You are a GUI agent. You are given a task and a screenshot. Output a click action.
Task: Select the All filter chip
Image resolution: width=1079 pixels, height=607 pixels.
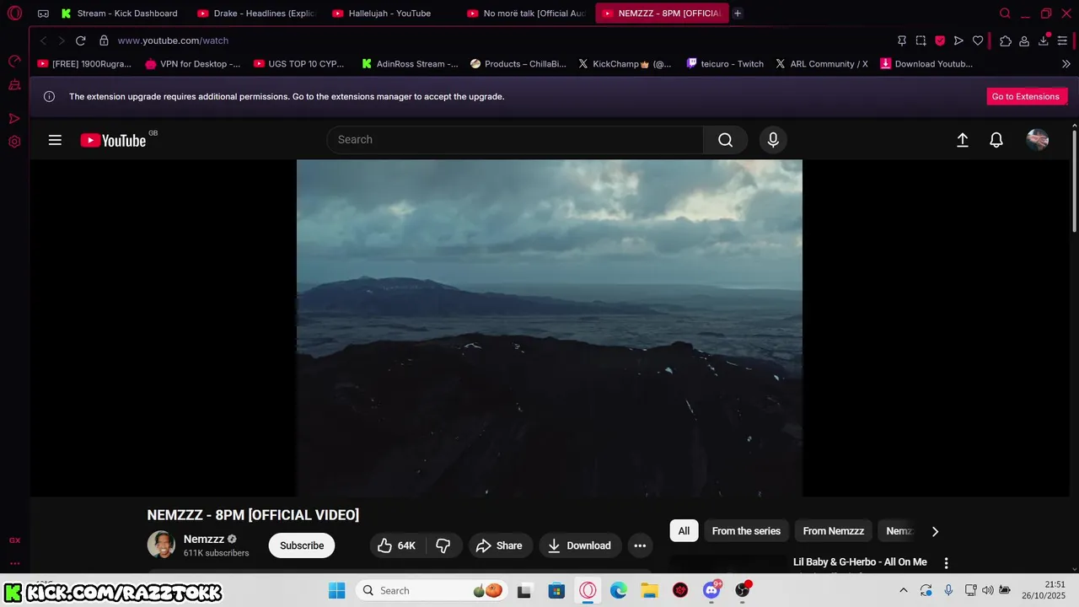684,531
